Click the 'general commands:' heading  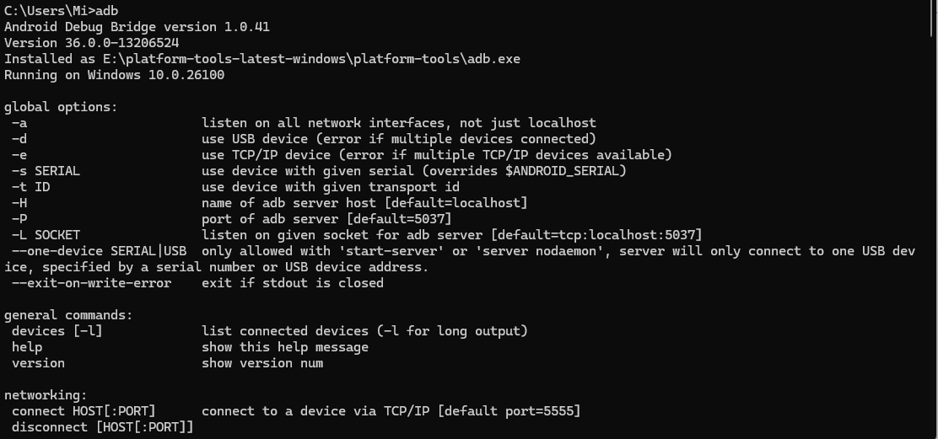(x=68, y=315)
